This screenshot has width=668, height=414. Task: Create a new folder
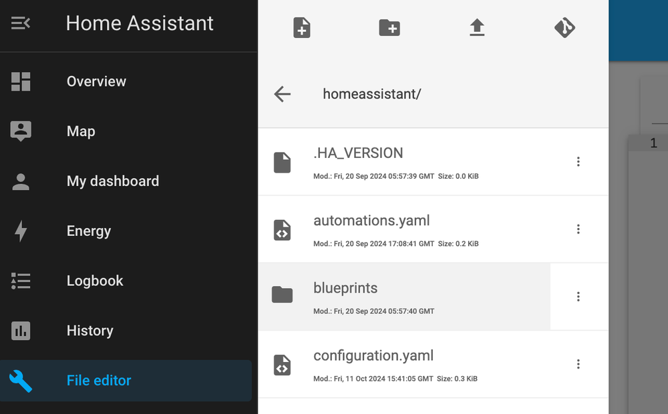tap(389, 27)
